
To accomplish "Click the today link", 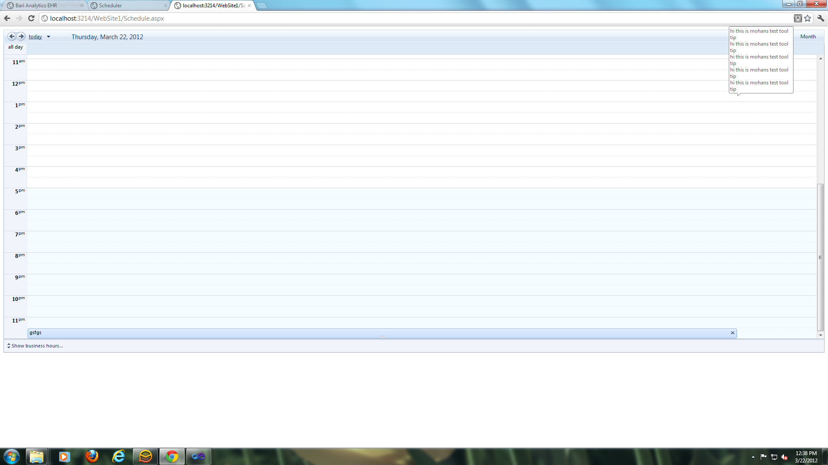I will click(x=35, y=37).
